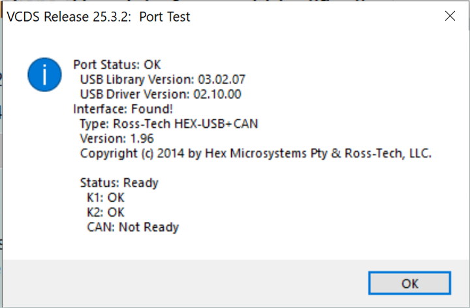Image resolution: width=470 pixels, height=308 pixels.
Task: Click the 'USB Library Version' label
Action: pyautogui.click(x=136, y=80)
